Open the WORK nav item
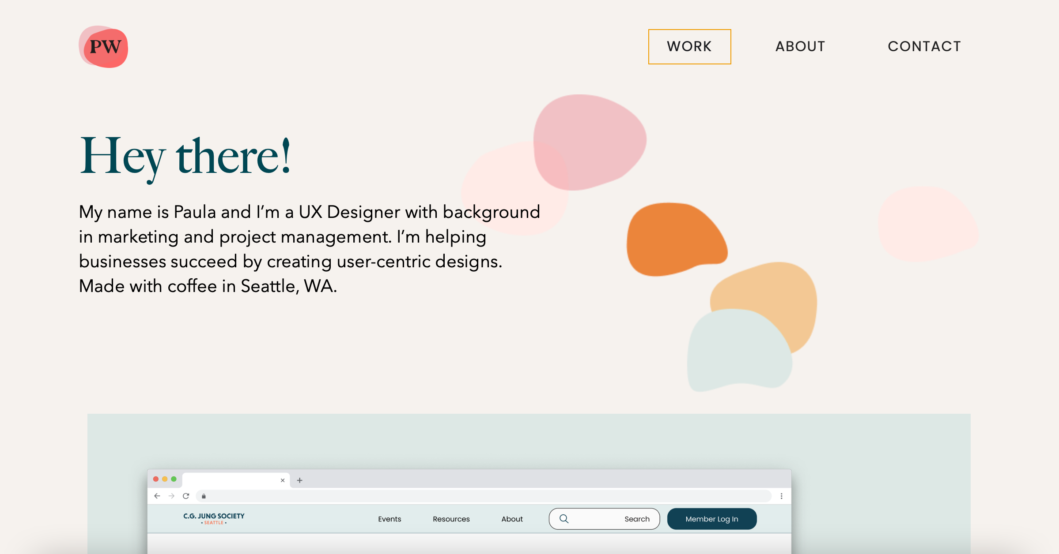 [x=689, y=47]
